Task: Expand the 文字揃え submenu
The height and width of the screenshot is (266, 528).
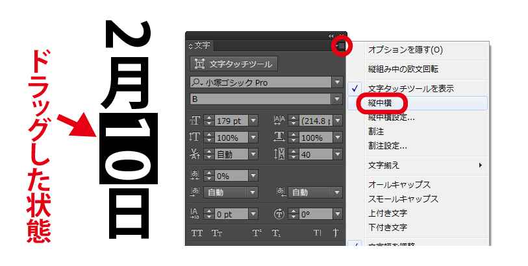Action: tap(418, 165)
